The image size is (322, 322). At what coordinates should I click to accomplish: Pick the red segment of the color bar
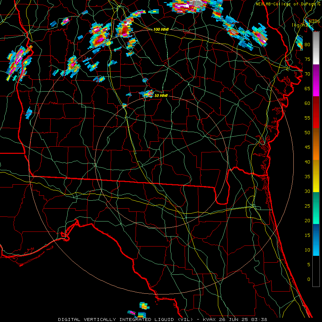pyautogui.click(x=316, y=112)
